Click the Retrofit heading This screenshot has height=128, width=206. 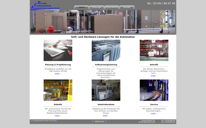point(154,65)
